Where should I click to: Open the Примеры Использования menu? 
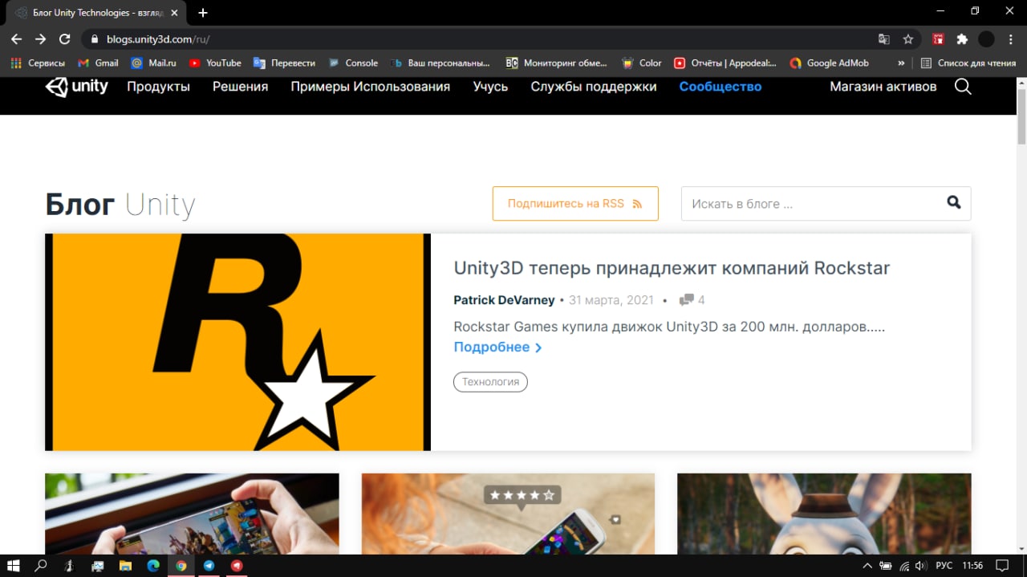[370, 87]
